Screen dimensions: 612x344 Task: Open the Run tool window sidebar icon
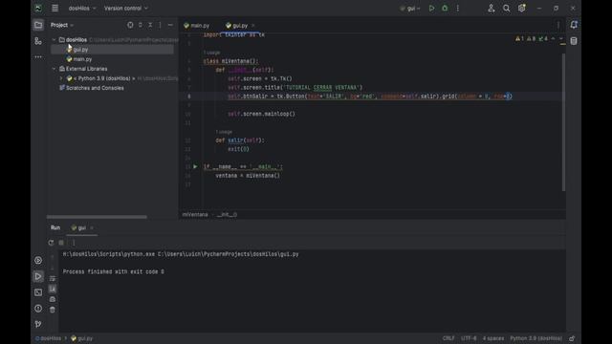(38, 276)
